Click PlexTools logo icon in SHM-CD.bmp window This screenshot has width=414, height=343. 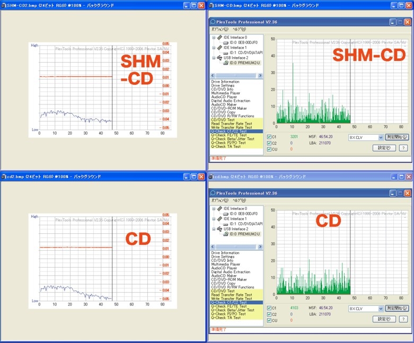tap(213, 22)
